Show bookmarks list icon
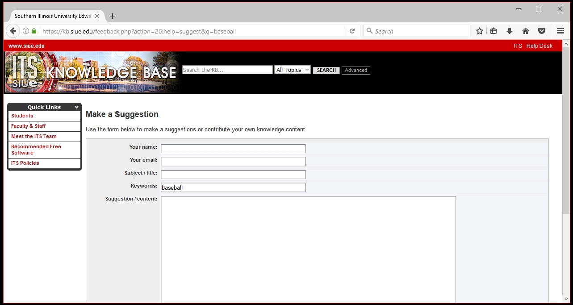573x305 pixels. point(494,31)
